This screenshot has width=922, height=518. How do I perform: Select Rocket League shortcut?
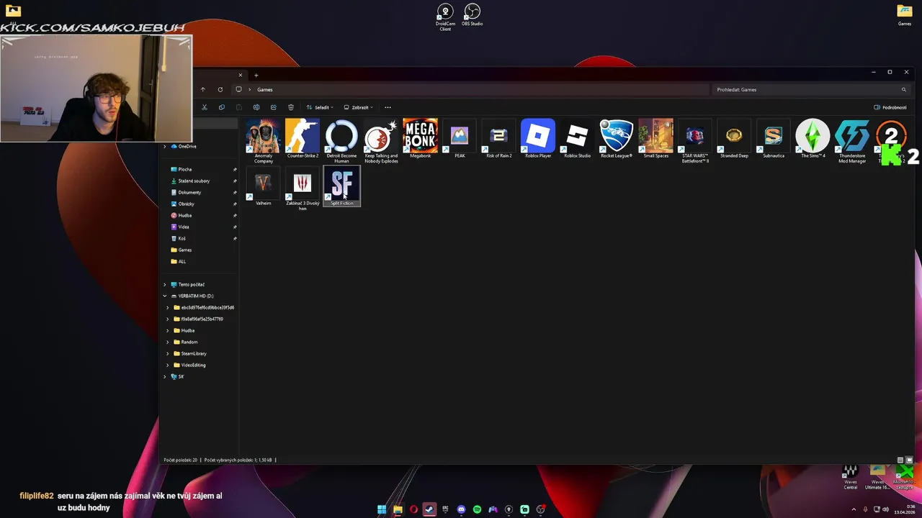617,139
